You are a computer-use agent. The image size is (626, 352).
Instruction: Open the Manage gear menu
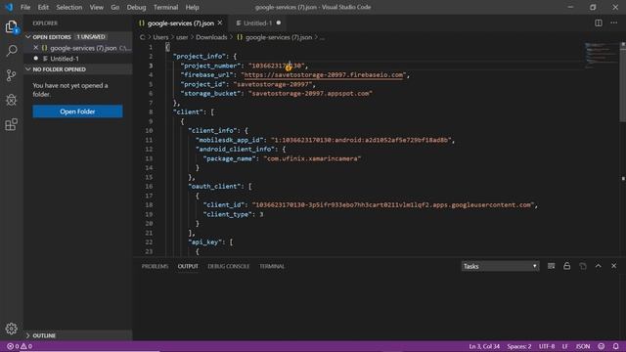tap(12, 329)
